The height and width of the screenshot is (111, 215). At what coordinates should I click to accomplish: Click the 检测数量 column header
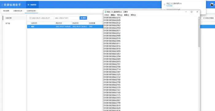(x=92, y=23)
